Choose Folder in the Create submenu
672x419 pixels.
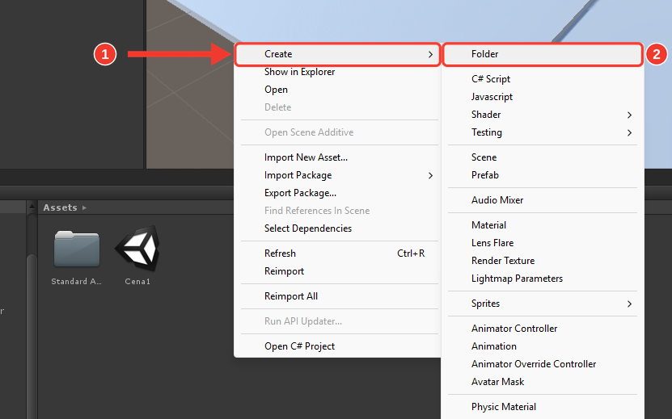point(543,54)
